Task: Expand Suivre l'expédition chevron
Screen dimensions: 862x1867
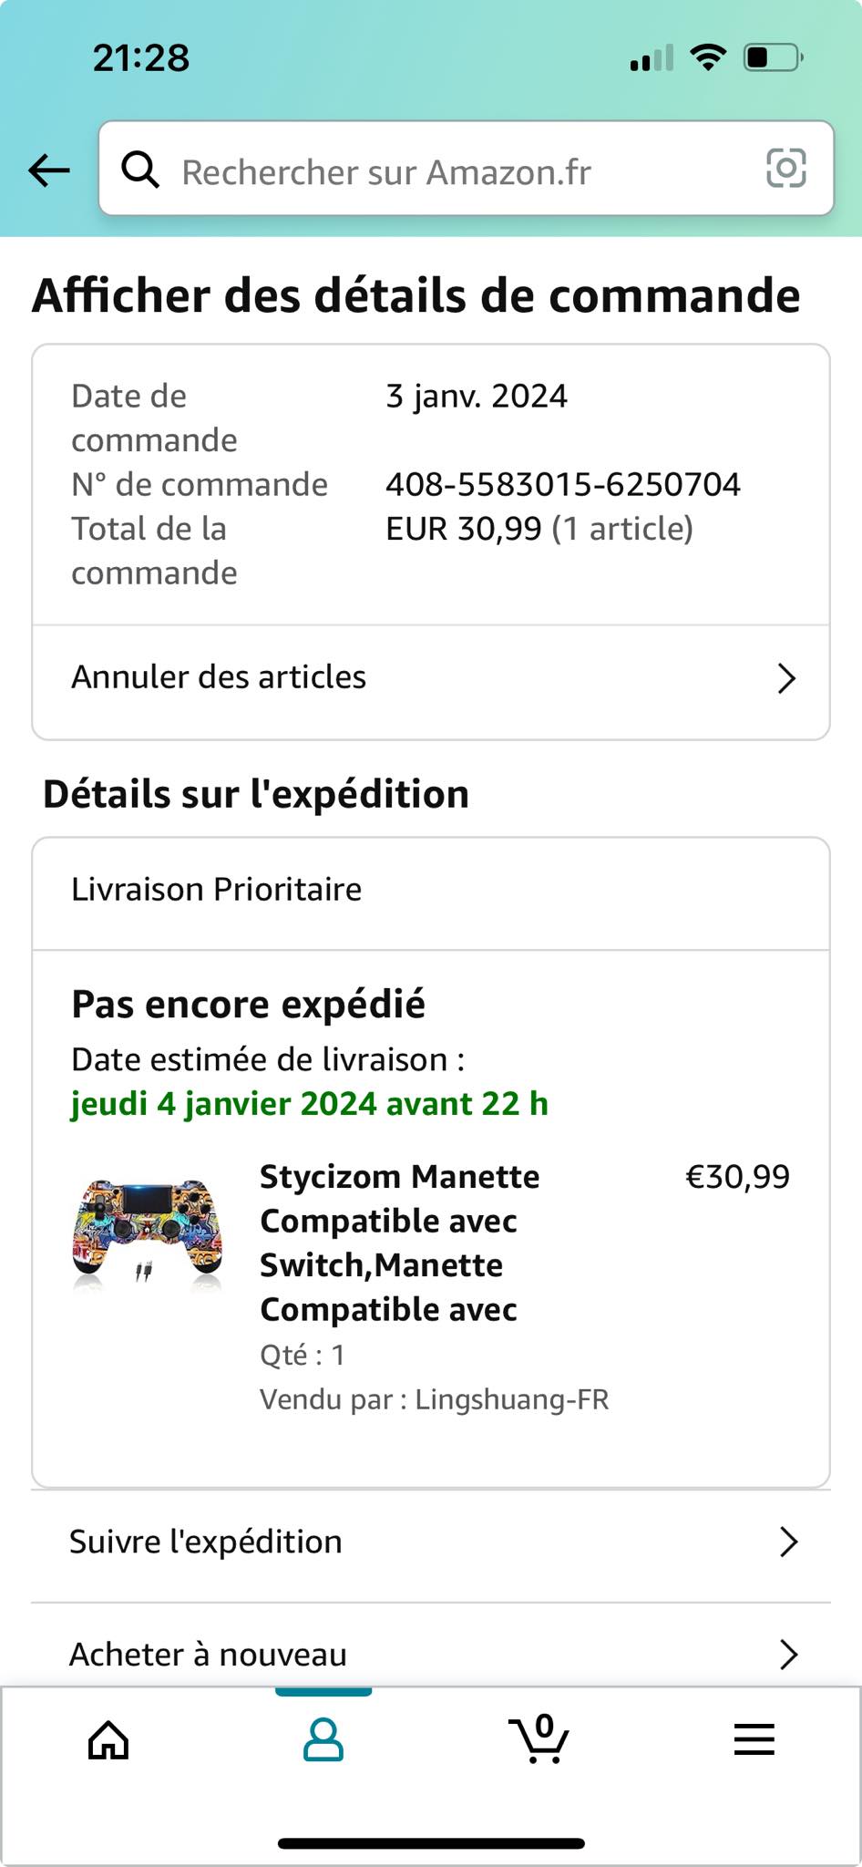Action: pyautogui.click(x=788, y=1542)
